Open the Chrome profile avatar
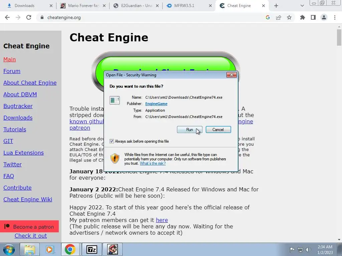Screen dimensions: 342x256 point(324,17)
